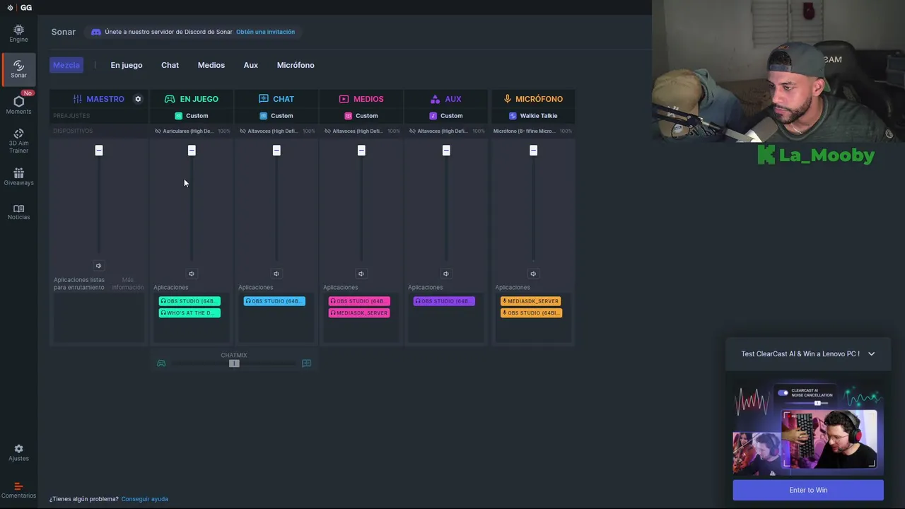Image resolution: width=905 pixels, height=509 pixels.
Task: Click the Maestro volume slider handle
Action: (x=99, y=151)
